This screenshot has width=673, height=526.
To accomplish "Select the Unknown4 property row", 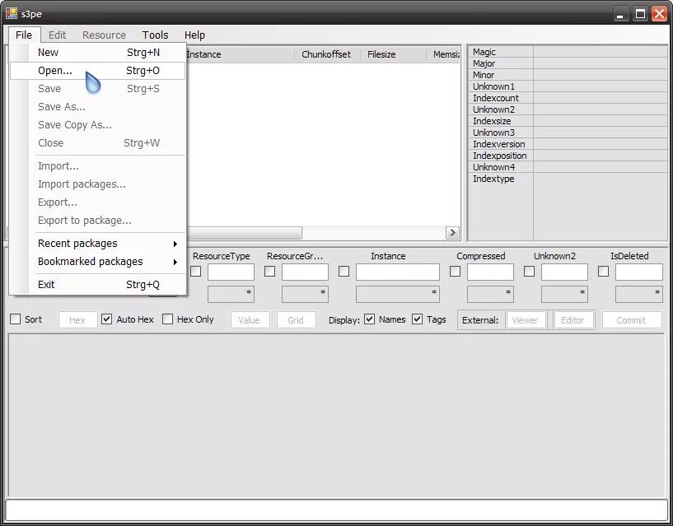I will tap(568, 167).
